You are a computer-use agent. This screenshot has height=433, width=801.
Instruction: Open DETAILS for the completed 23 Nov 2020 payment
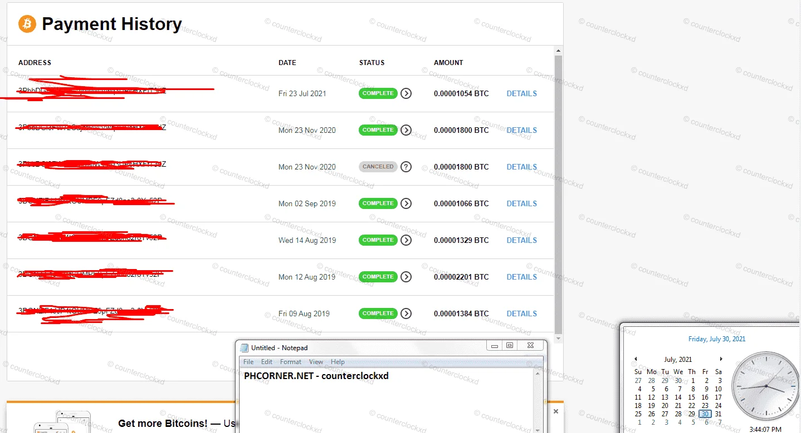tap(522, 130)
